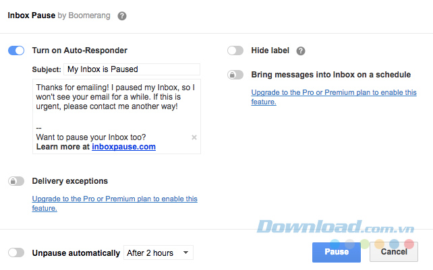Click upgrade link under Bring messages schedule

pos(333,93)
